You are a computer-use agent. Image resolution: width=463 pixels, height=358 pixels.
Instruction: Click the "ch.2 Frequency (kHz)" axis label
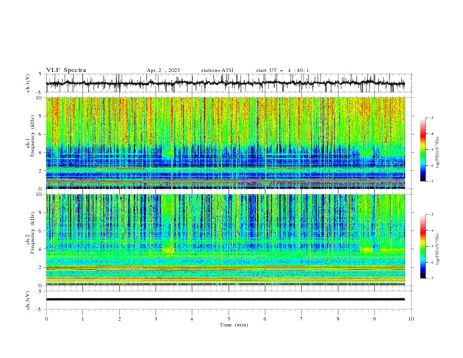30,233
